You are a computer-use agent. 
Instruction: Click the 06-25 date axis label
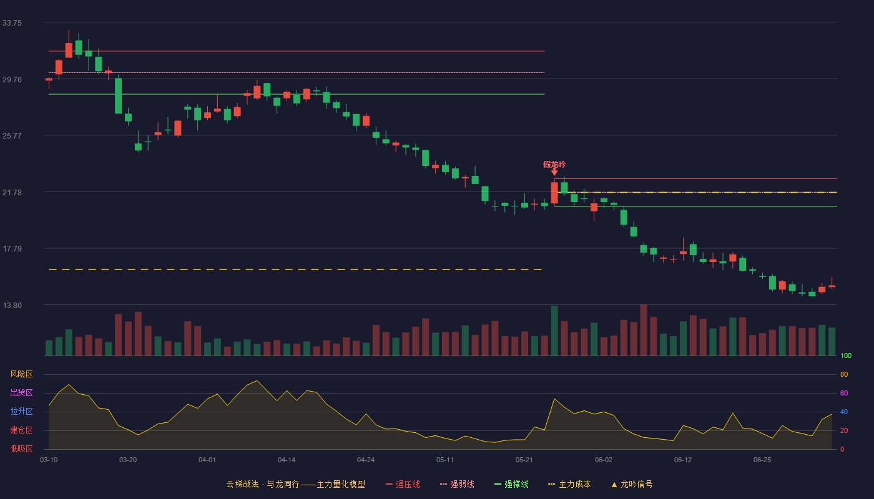762,460
